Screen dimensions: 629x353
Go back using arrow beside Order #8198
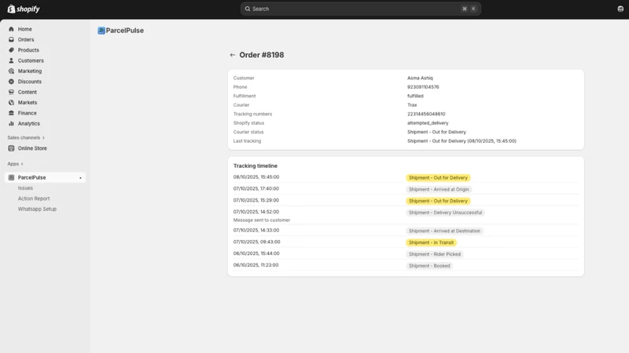coord(232,55)
